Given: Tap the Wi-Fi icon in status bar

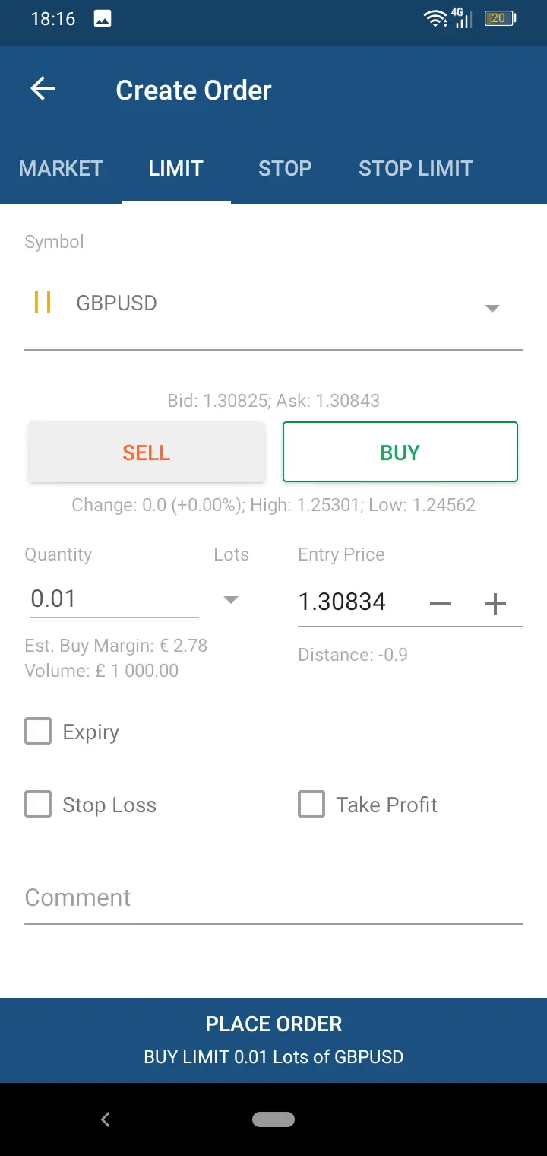Looking at the screenshot, I should point(436,19).
